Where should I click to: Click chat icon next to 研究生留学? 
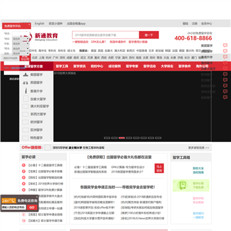[x=225, y=86]
